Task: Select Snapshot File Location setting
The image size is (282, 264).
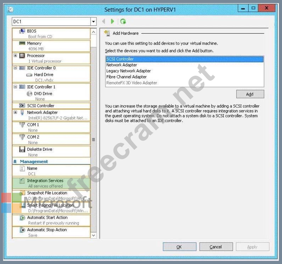Action: (51, 195)
